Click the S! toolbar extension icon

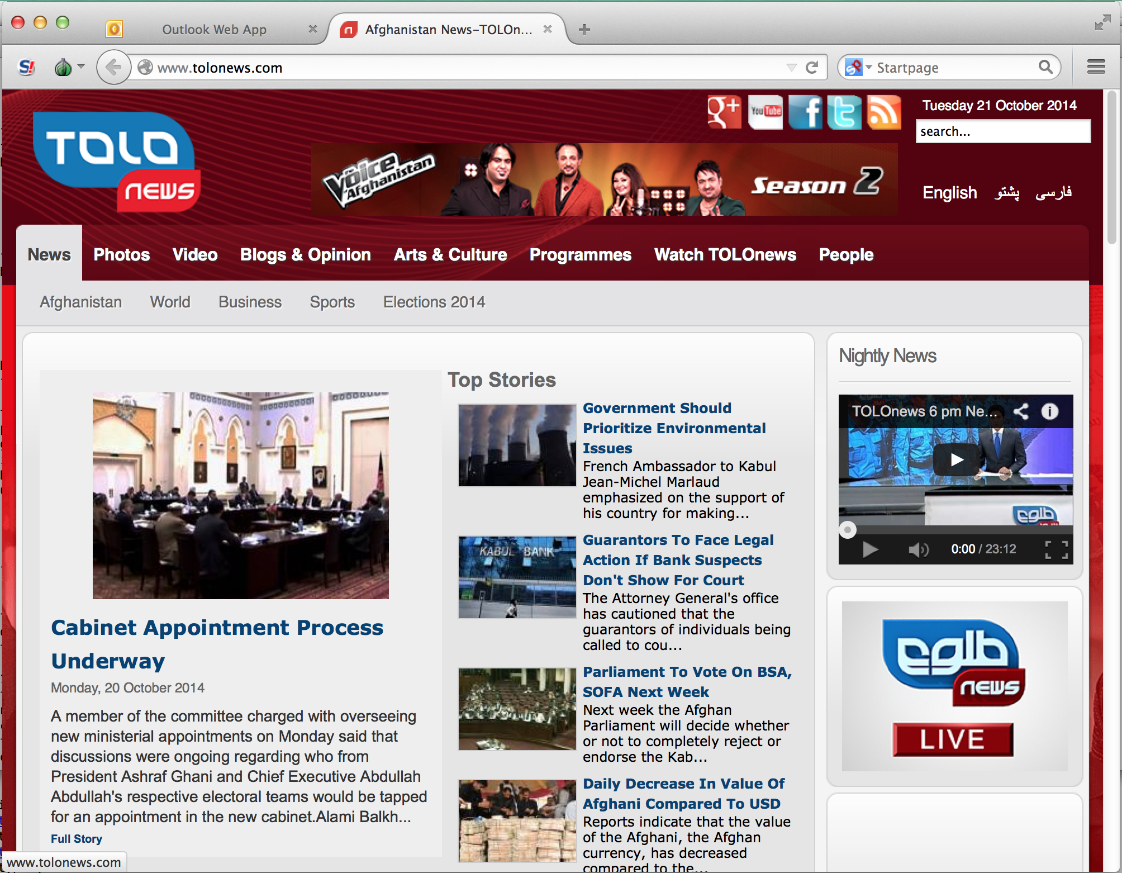[x=27, y=68]
